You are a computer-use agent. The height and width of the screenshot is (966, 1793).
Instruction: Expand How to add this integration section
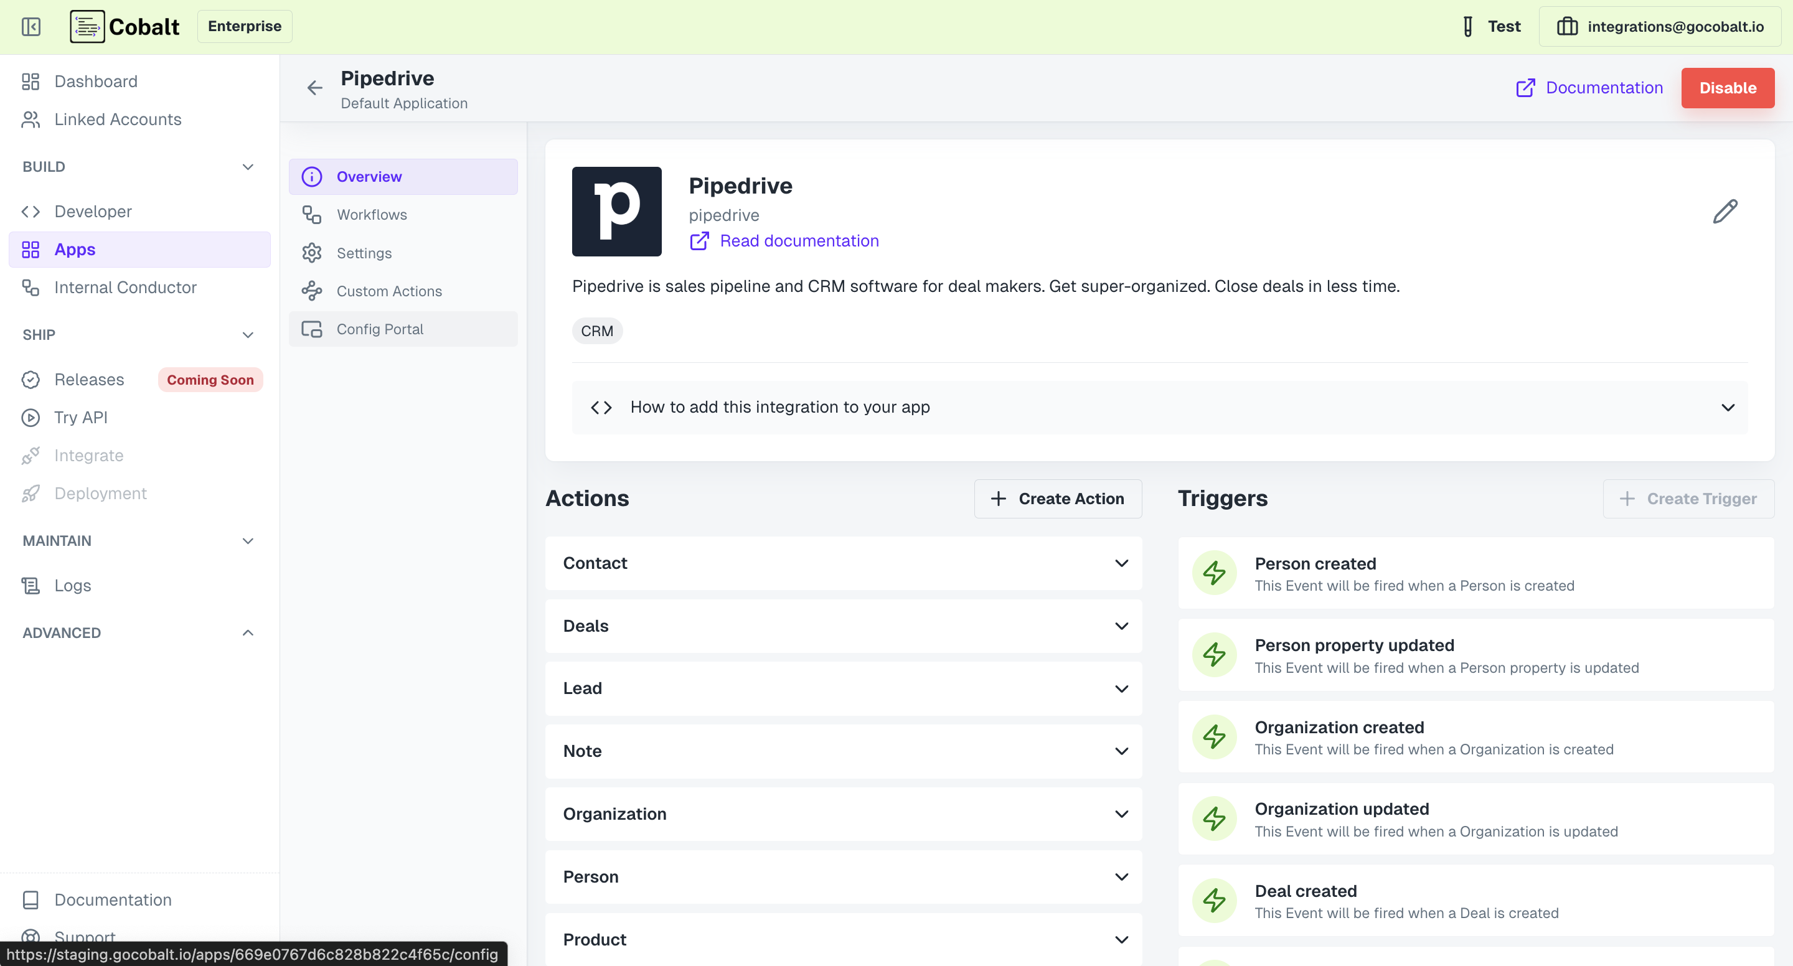pos(1160,407)
